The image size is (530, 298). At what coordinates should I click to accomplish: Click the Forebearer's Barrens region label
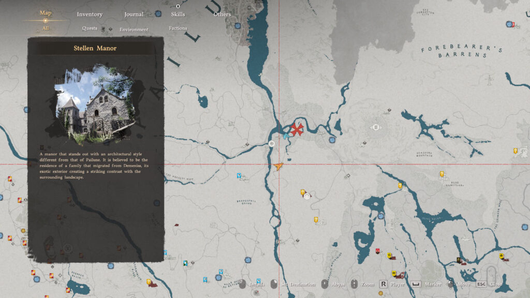[461, 51]
